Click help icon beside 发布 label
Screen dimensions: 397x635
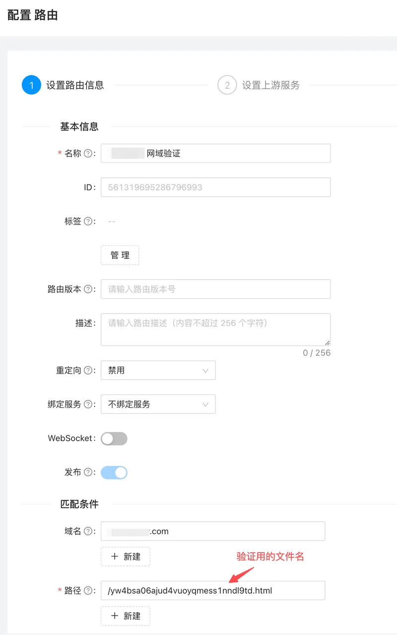tap(88, 472)
